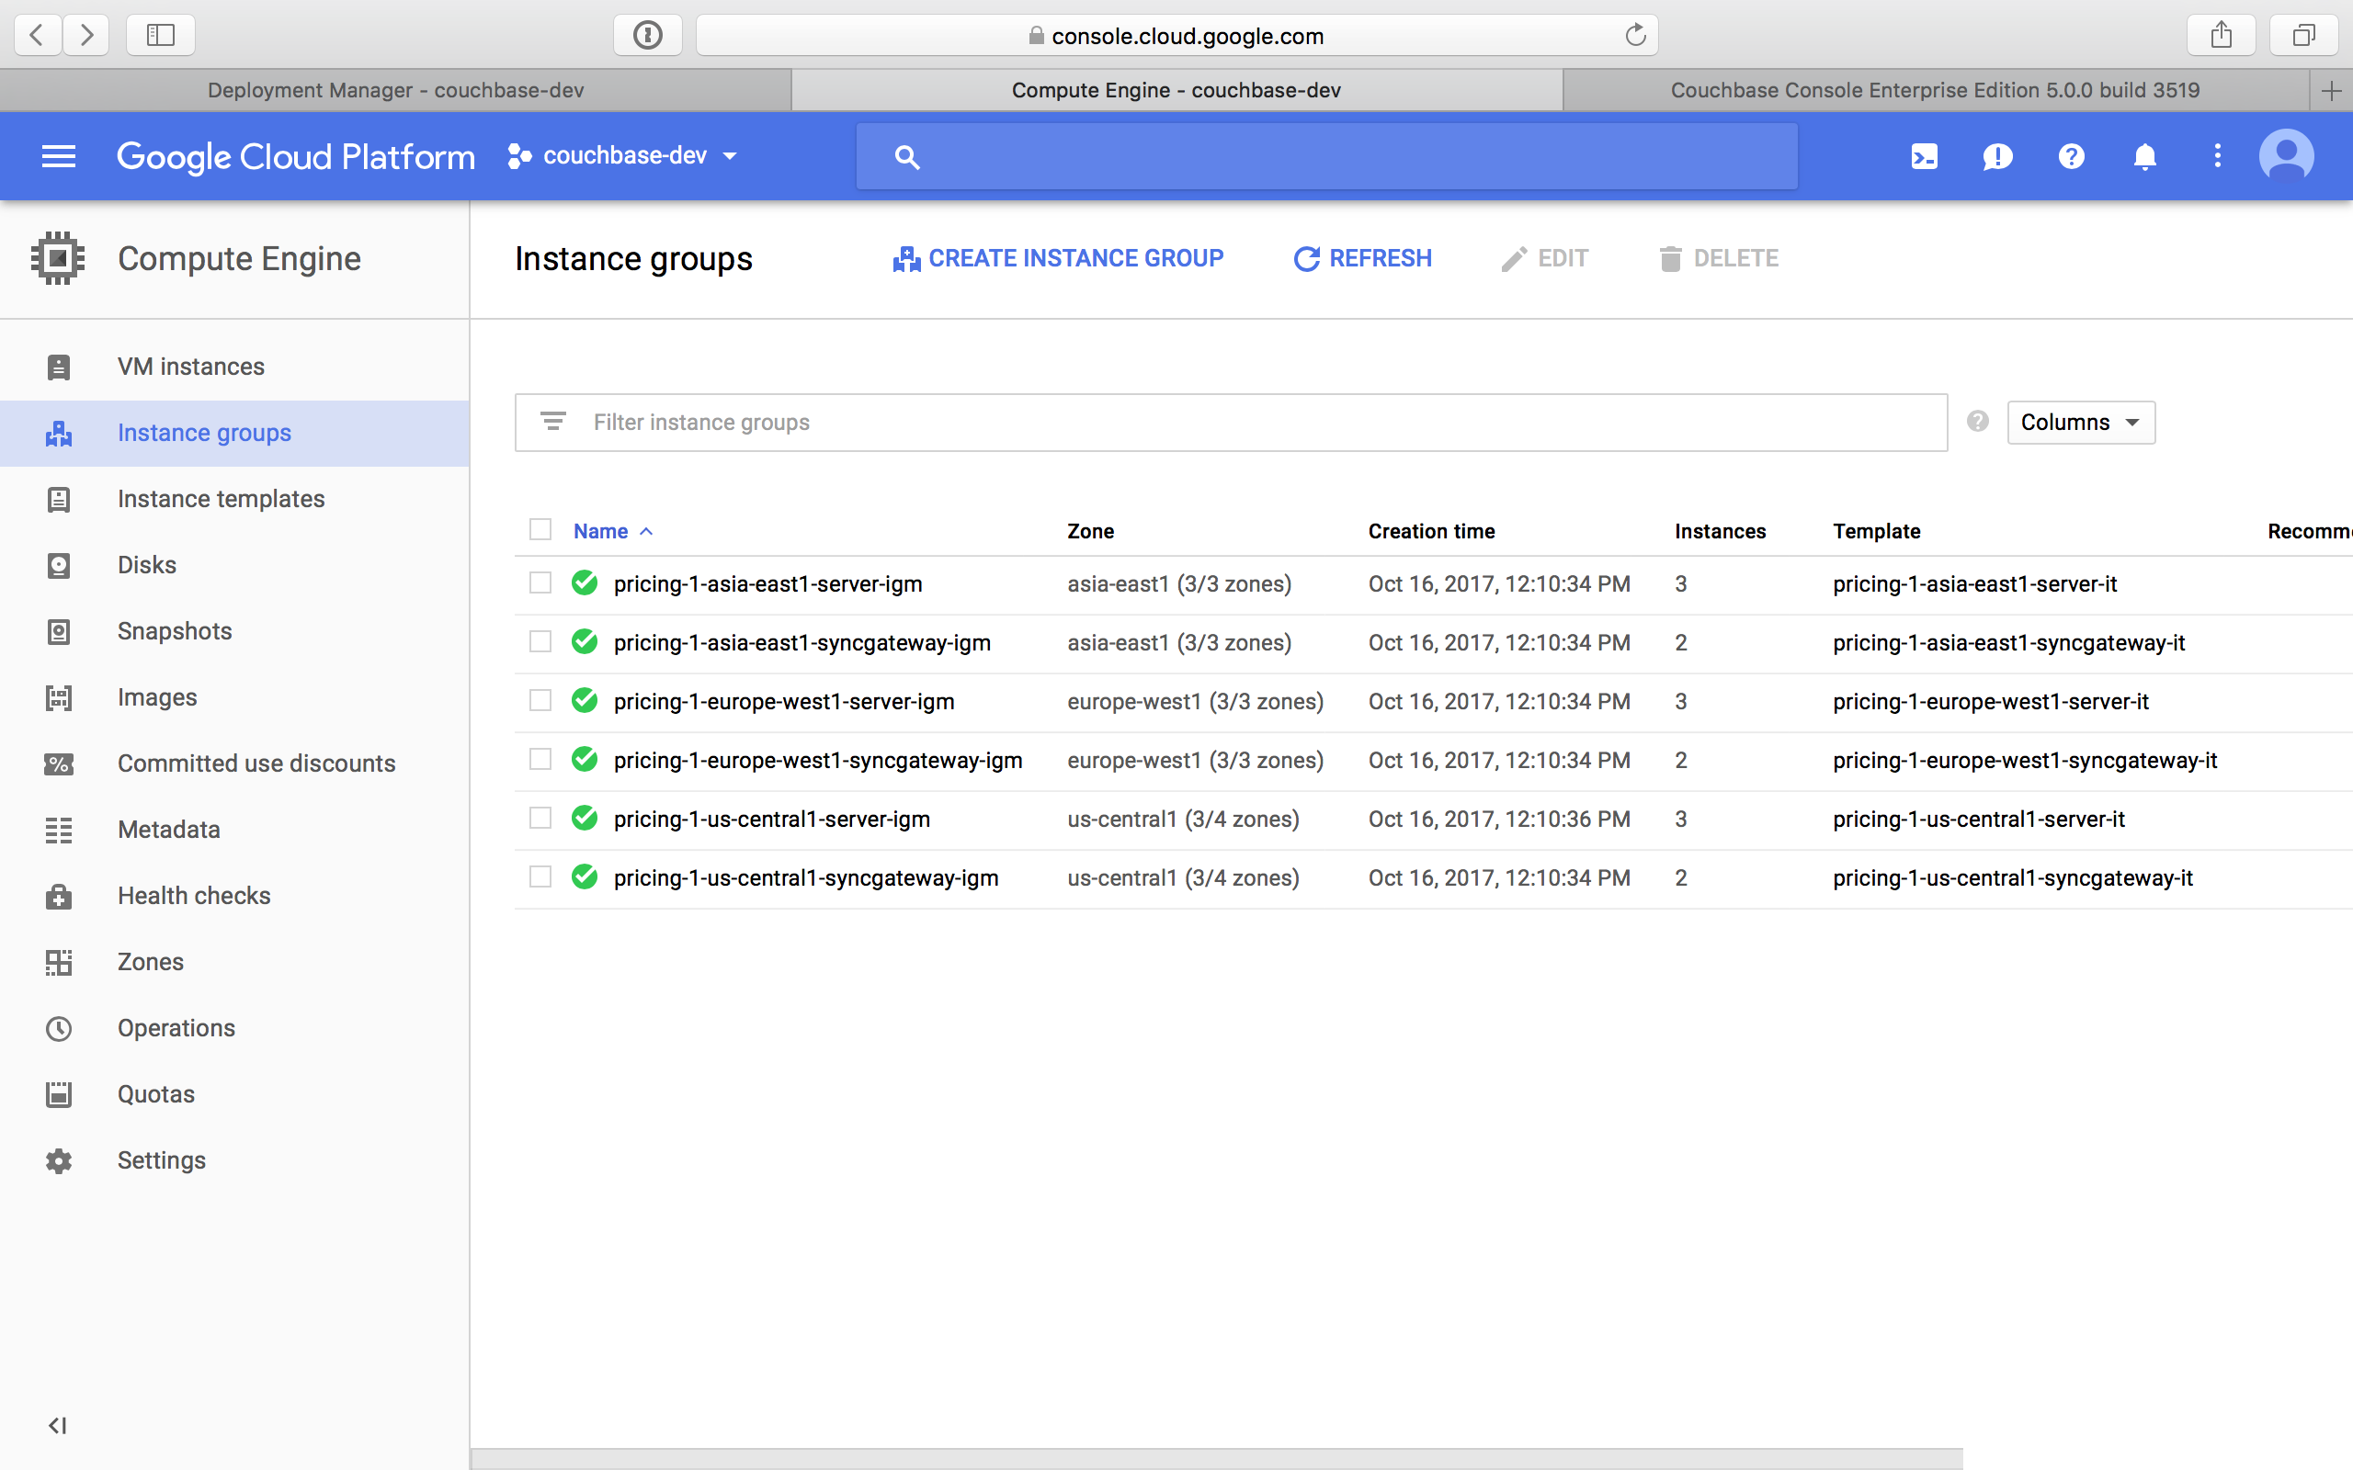The width and height of the screenshot is (2353, 1470).
Task: Collapse the Compute Engine sidebar
Action: [57, 1425]
